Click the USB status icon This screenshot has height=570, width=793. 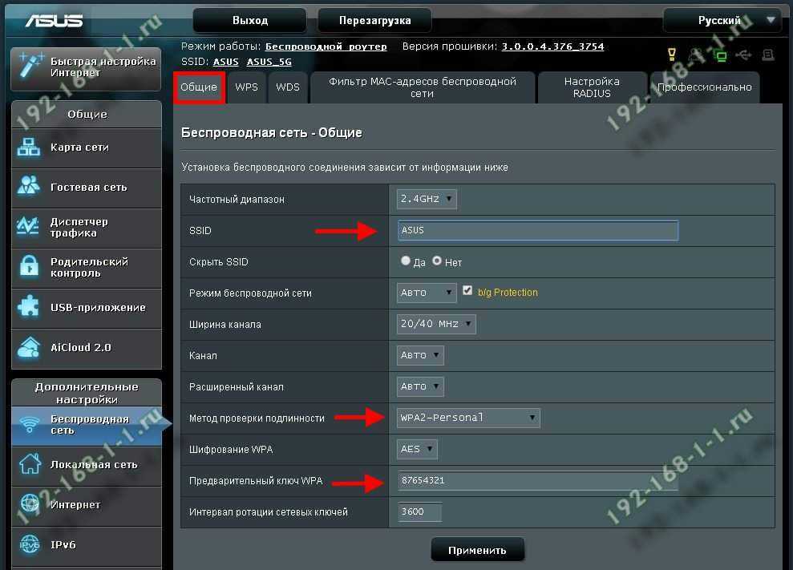pyautogui.click(x=743, y=55)
